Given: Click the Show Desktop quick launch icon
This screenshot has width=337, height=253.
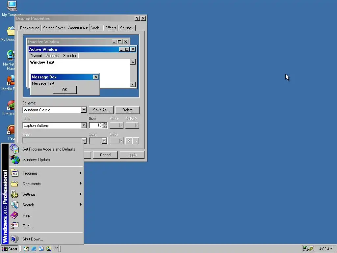Looking at the screenshot, I should 26,249.
